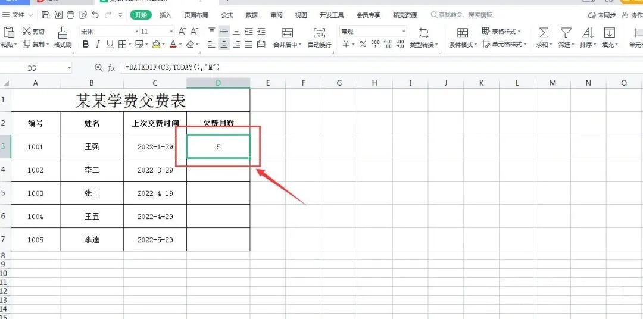
Task: Click the formula bar input field
Action: [382, 68]
